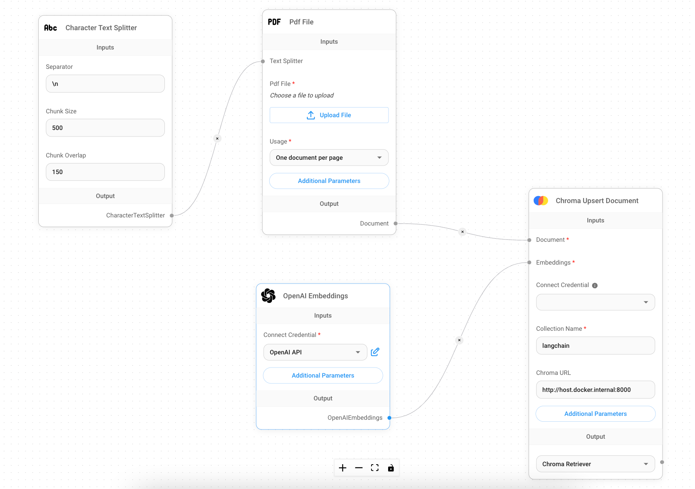Select the Pdf File node title
Screen dimensions: 695x489
[x=301, y=22]
